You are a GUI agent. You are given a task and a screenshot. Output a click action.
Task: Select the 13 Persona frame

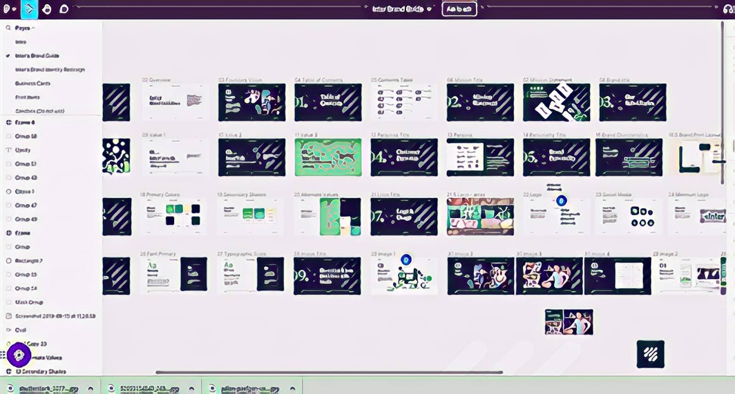click(x=481, y=157)
